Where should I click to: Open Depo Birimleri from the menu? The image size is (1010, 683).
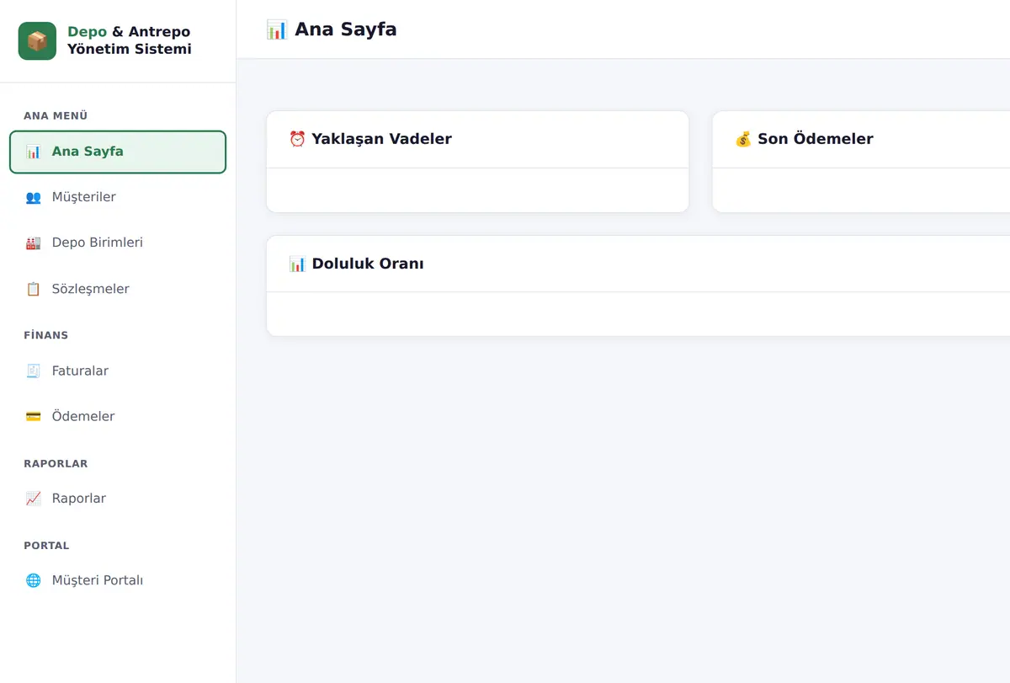(x=118, y=243)
